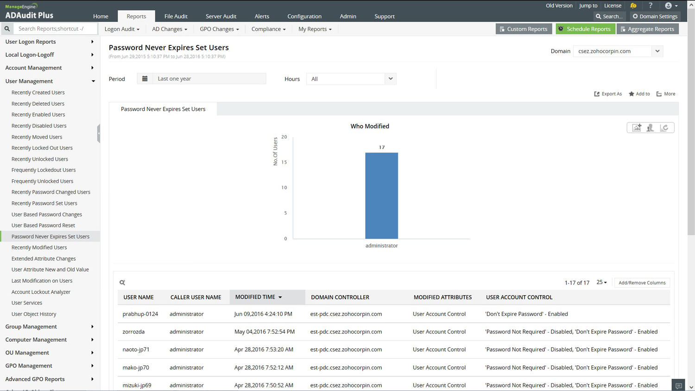Viewport: 695px width, 391px height.
Task: Click the table search magnifier icon
Action: pyautogui.click(x=122, y=283)
